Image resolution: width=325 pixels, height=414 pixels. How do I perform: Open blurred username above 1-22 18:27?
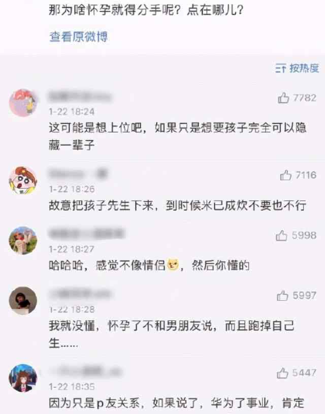point(87,234)
